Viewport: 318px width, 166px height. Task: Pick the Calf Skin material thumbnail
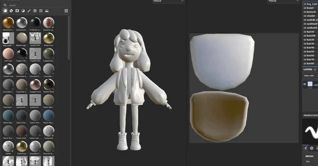click(8, 55)
